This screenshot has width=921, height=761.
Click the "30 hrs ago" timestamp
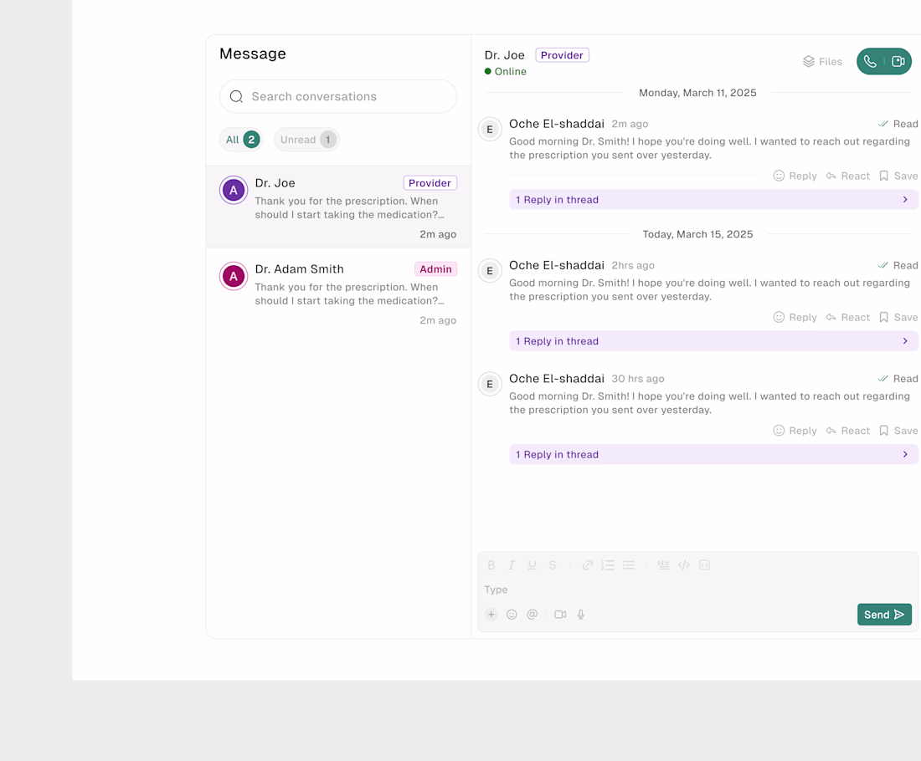pyautogui.click(x=638, y=379)
